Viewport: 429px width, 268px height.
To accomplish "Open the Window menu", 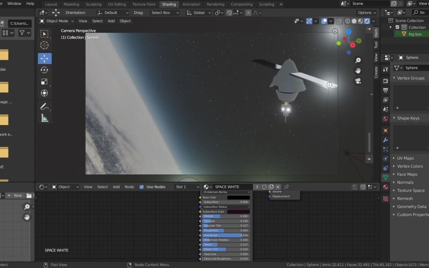I will coord(14,4).
